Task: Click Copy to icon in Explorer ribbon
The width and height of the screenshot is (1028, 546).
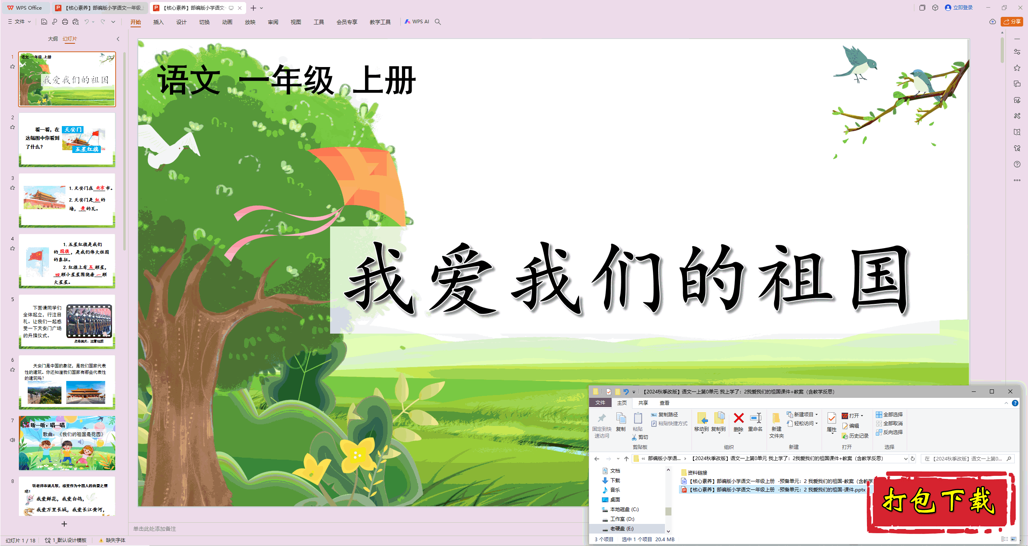Action: (x=718, y=423)
